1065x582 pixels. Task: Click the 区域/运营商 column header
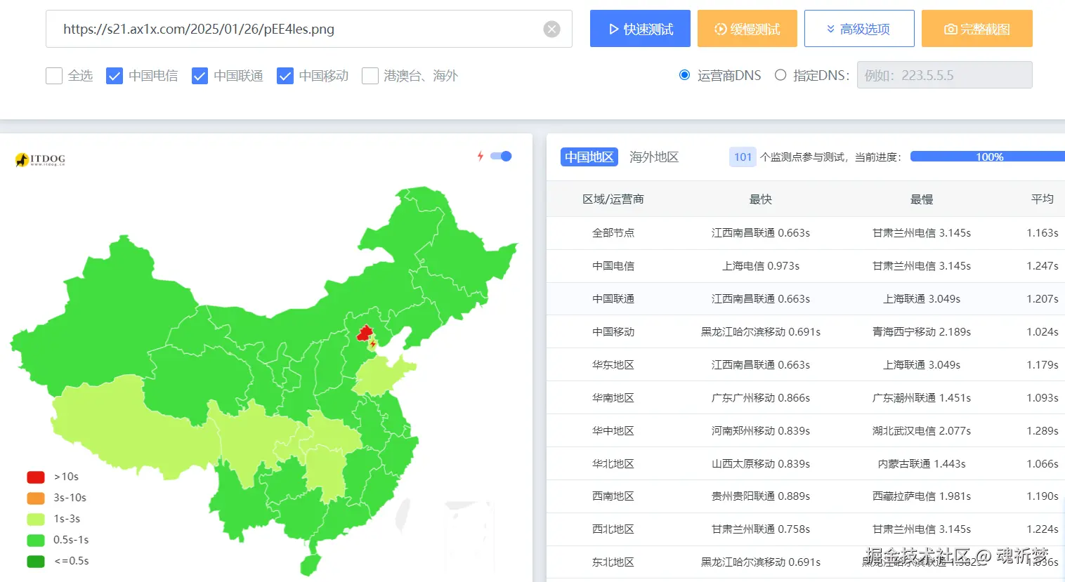(x=613, y=199)
